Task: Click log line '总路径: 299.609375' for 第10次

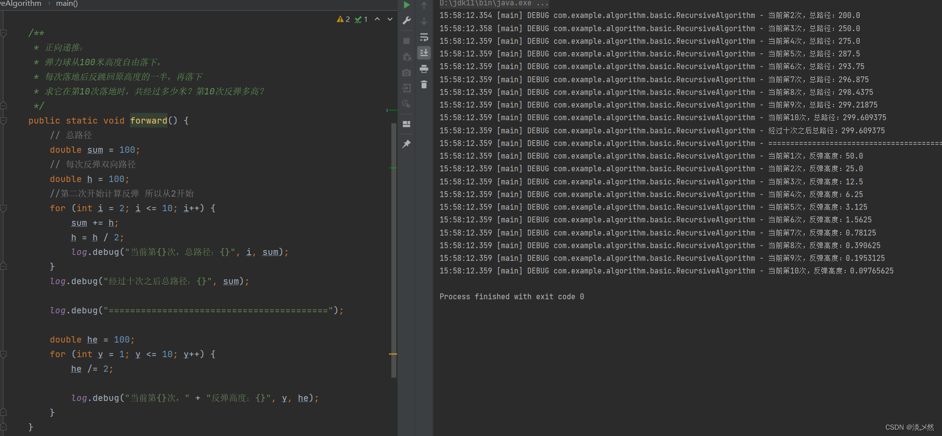Action: pos(663,118)
